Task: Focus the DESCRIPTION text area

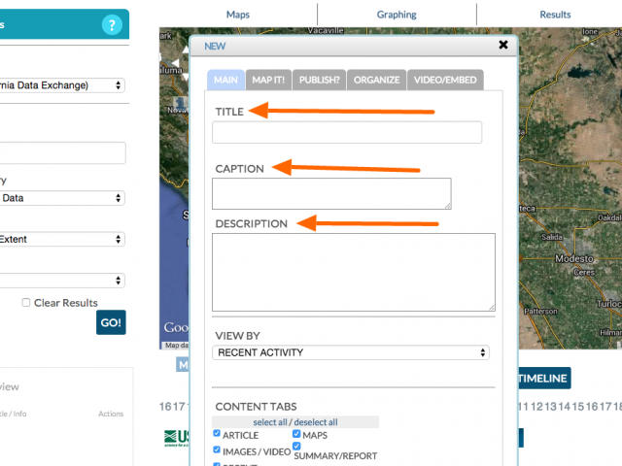Action: [x=354, y=272]
